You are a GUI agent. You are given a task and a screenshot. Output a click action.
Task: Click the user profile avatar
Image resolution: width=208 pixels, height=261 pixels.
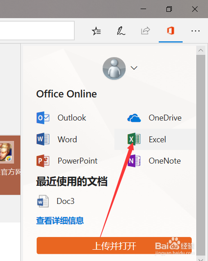[x=114, y=68]
